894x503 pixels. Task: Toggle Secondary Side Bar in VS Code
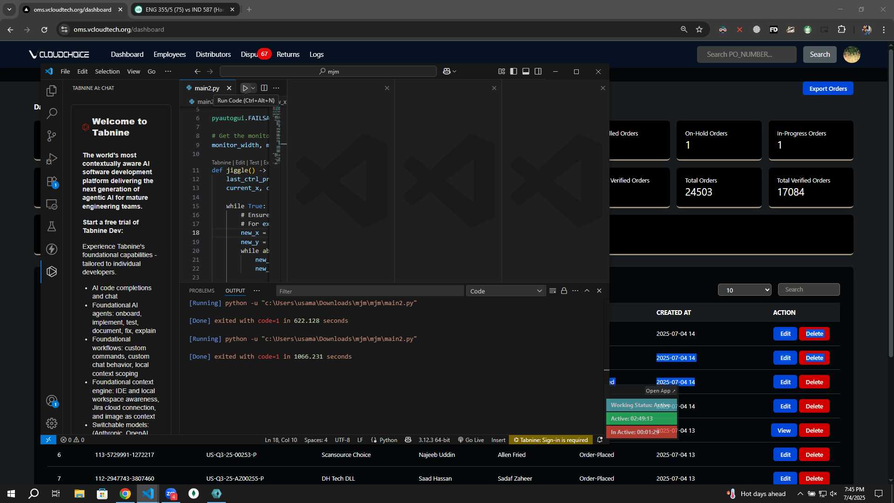click(x=538, y=71)
